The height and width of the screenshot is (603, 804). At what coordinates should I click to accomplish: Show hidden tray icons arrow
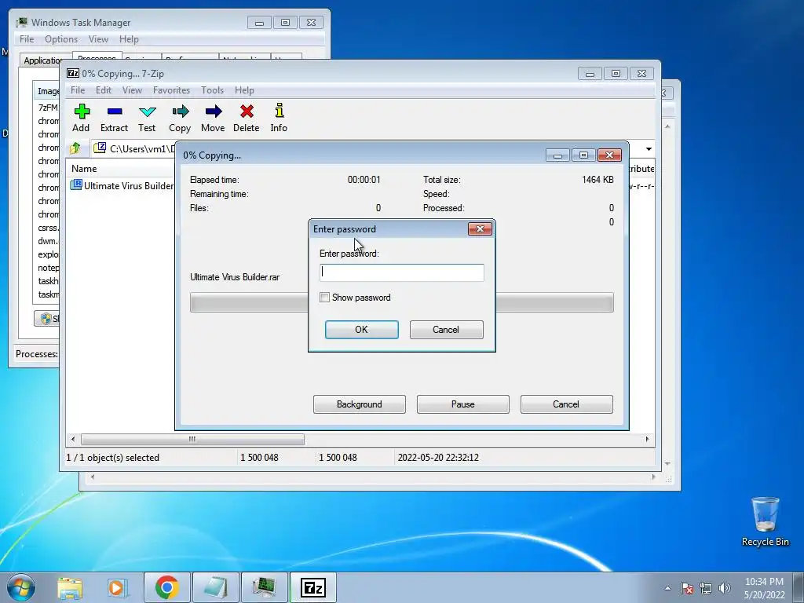pos(667,588)
